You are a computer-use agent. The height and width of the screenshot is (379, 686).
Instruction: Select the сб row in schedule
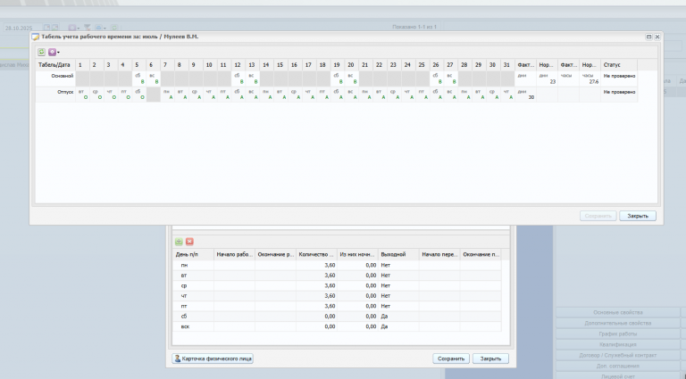coord(337,316)
